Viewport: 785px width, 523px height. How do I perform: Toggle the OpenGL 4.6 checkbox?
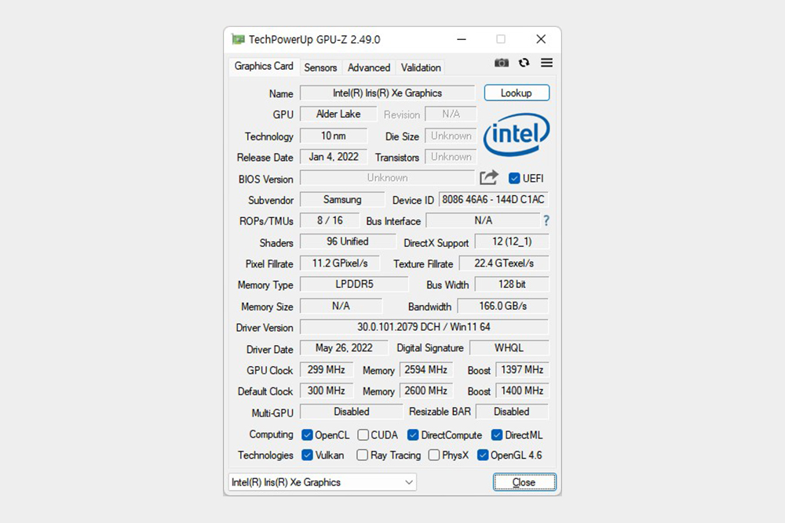click(x=483, y=455)
